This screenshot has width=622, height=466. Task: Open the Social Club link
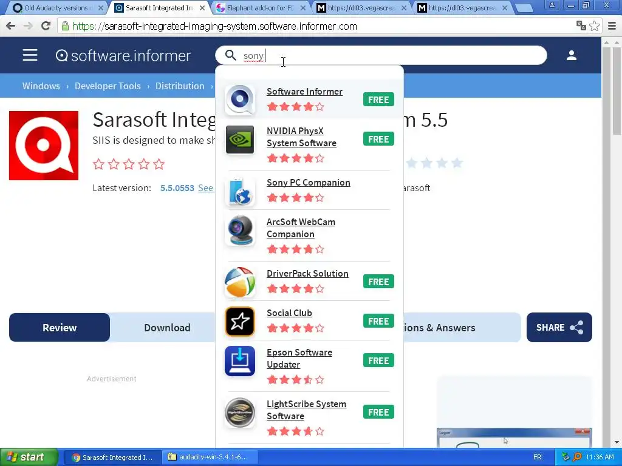point(289,313)
